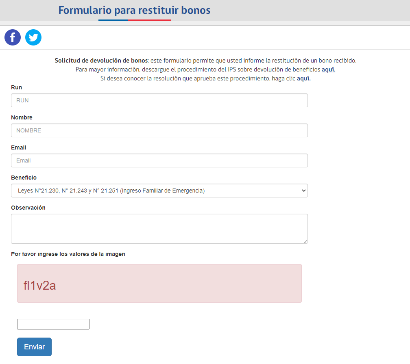The height and width of the screenshot is (364, 410).
Task: Share the form via Twitter icon
Action: click(x=33, y=37)
